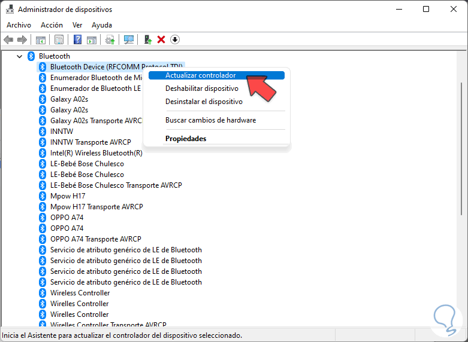
Task: Open the Archivo menu
Action: click(x=19, y=25)
